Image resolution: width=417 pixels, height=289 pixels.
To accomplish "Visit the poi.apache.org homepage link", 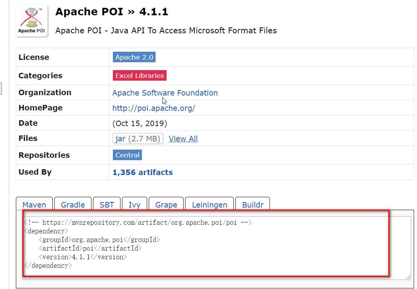I will 154,108.
